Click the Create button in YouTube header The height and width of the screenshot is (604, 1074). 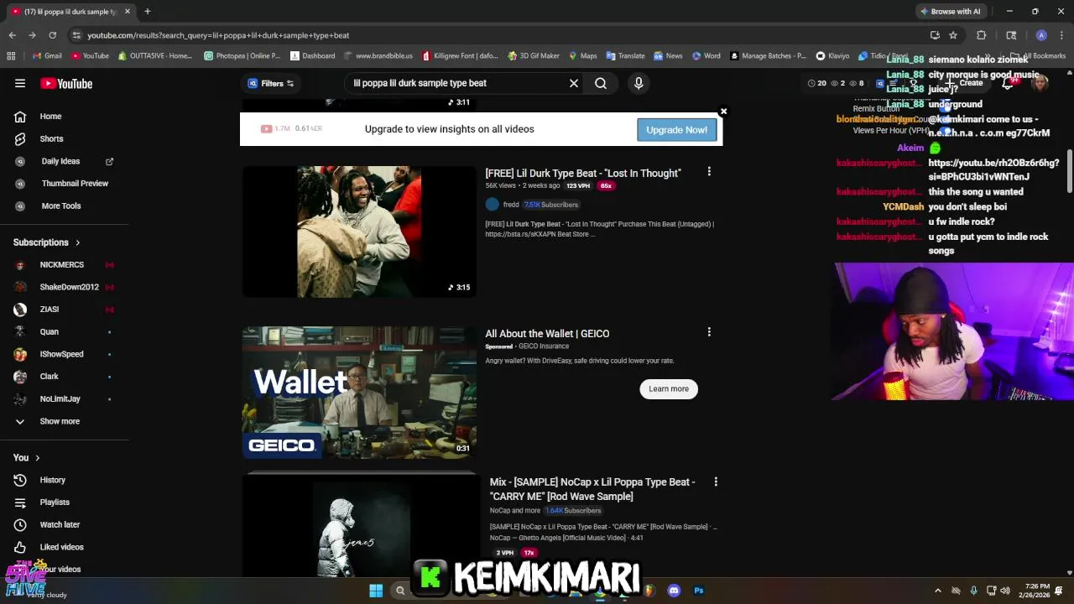click(965, 83)
